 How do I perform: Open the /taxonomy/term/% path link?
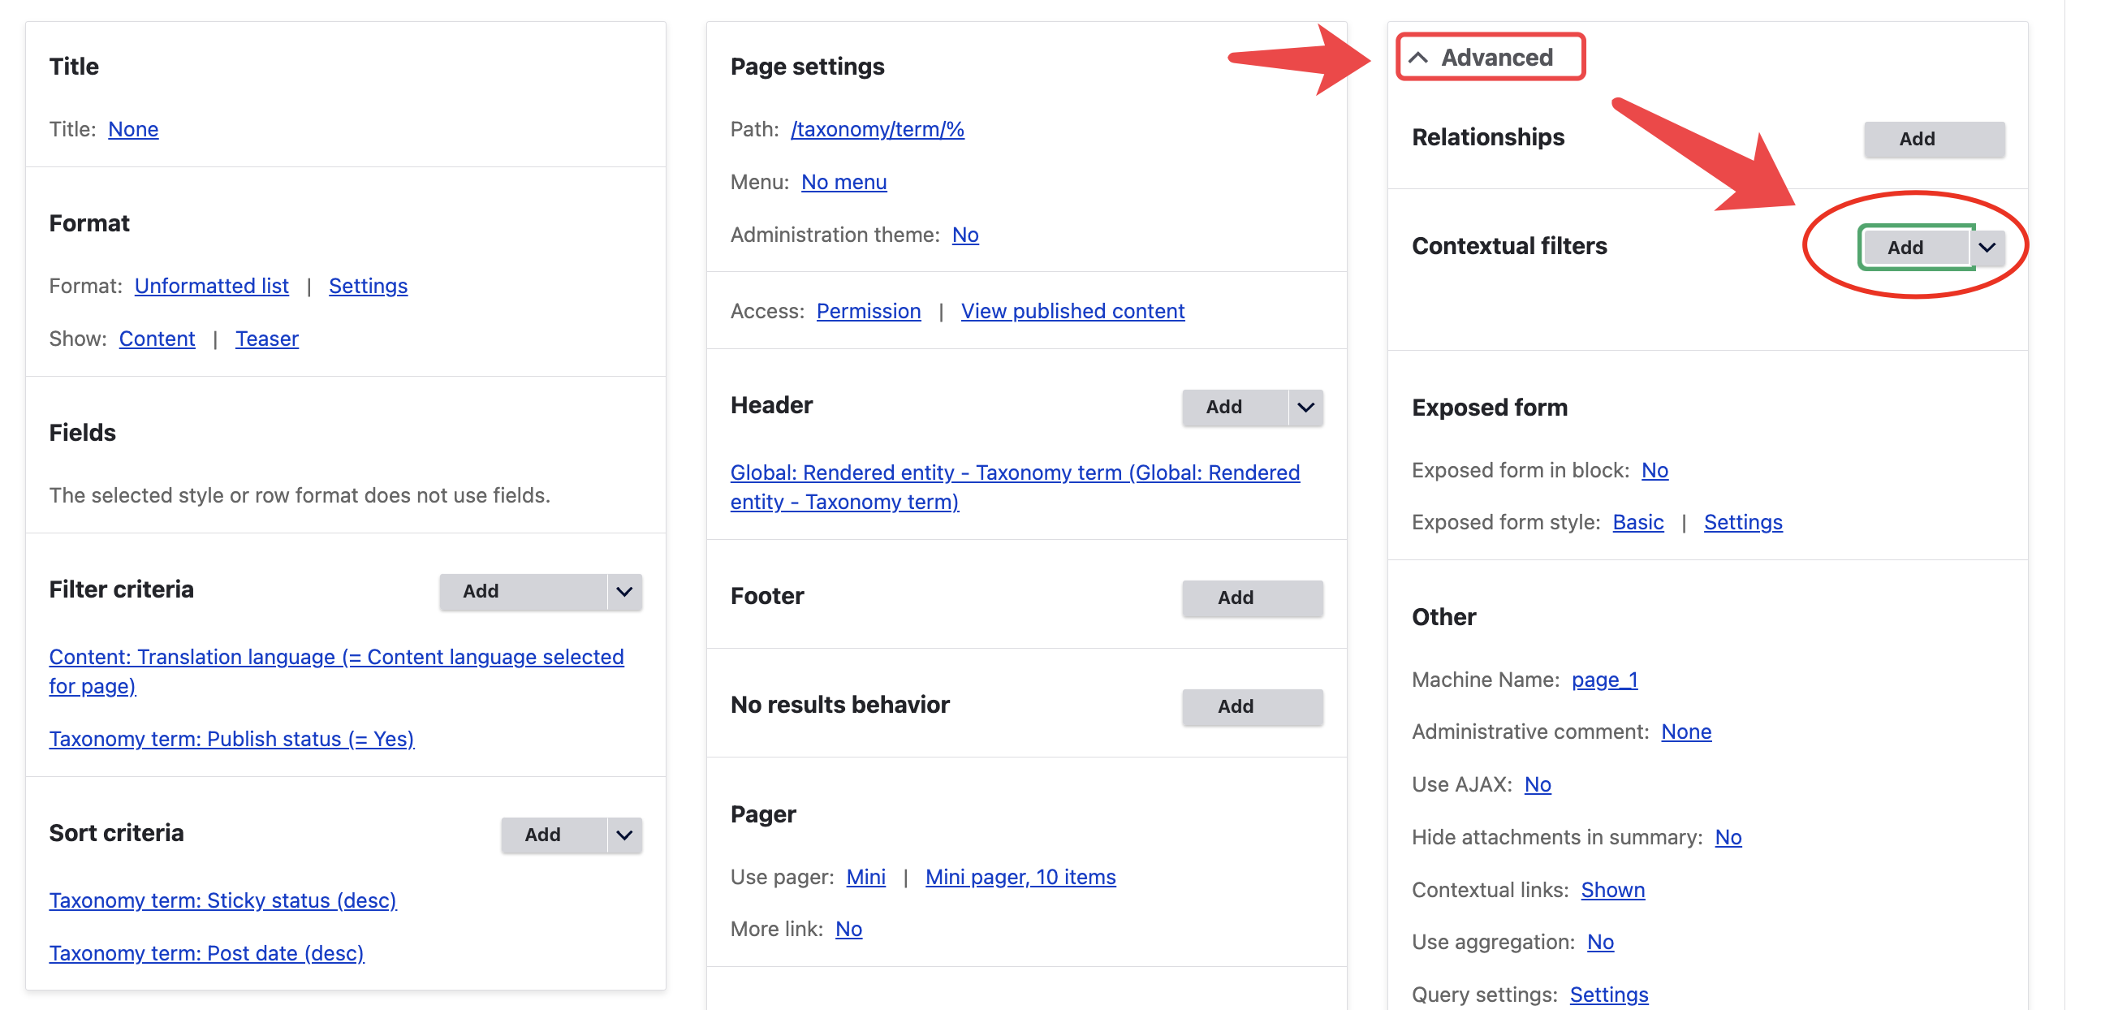pos(877,130)
